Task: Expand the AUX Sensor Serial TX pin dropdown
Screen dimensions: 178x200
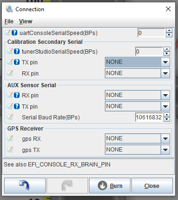Action: (165, 106)
